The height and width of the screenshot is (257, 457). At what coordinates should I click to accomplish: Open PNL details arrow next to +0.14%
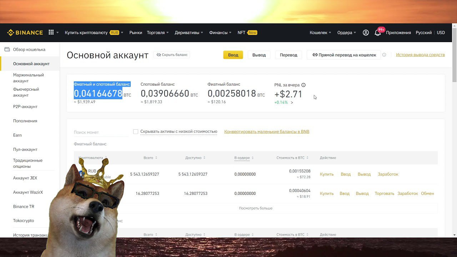pos(292,102)
